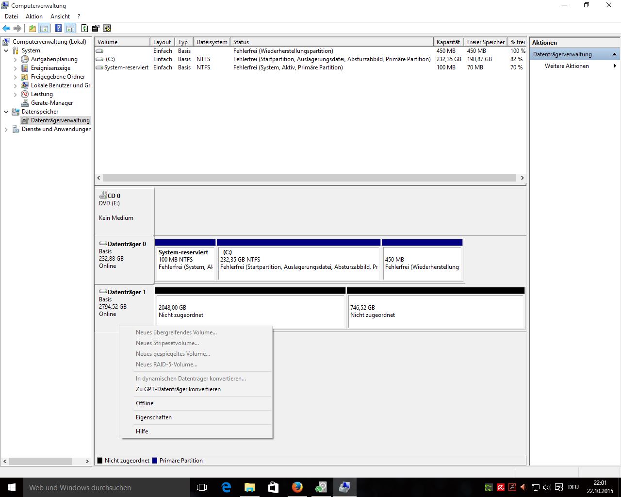Launch Firefox from the taskbar
This screenshot has width=621, height=497.
[x=297, y=487]
